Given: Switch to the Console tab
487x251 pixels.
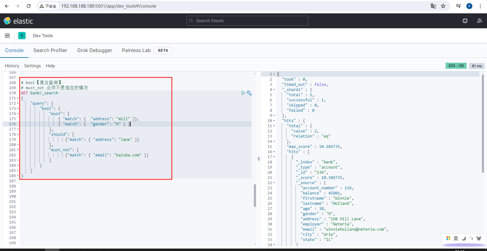Looking at the screenshot, I should (14, 50).
